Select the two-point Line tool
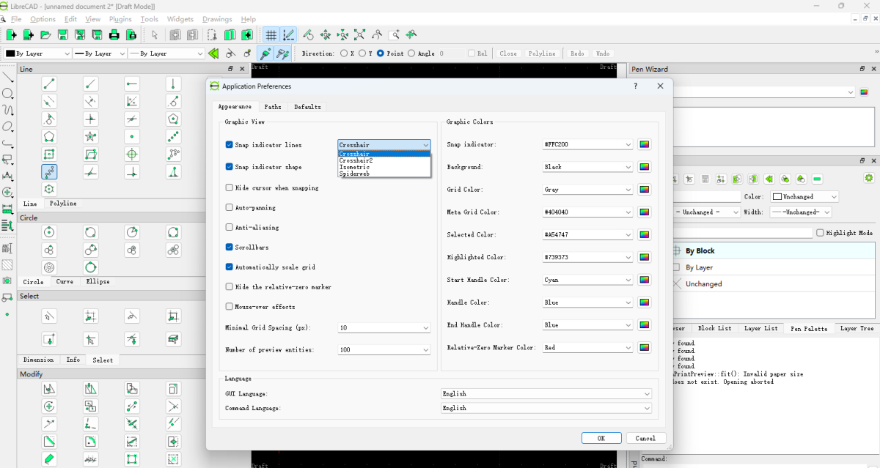The width and height of the screenshot is (880, 468). [x=50, y=83]
